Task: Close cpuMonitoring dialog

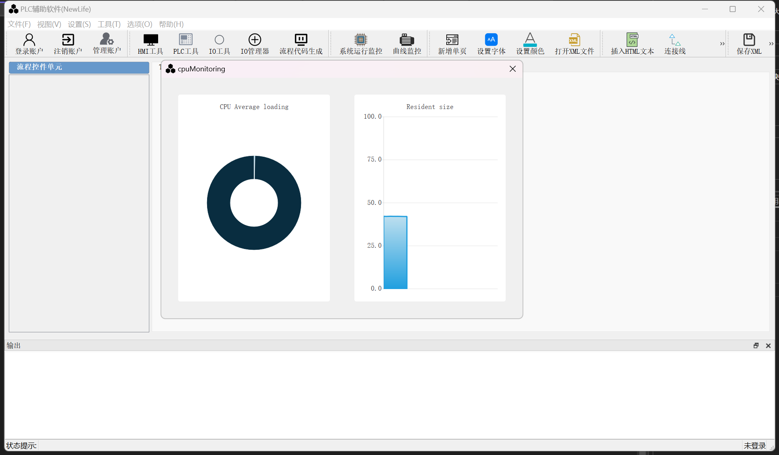Action: pos(512,69)
